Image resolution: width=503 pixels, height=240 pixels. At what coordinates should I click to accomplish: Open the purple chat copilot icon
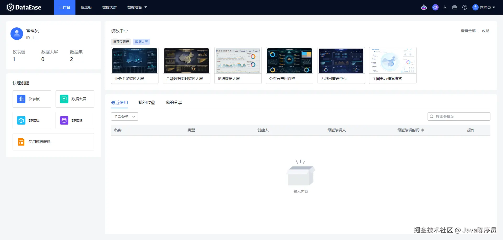(435, 7)
